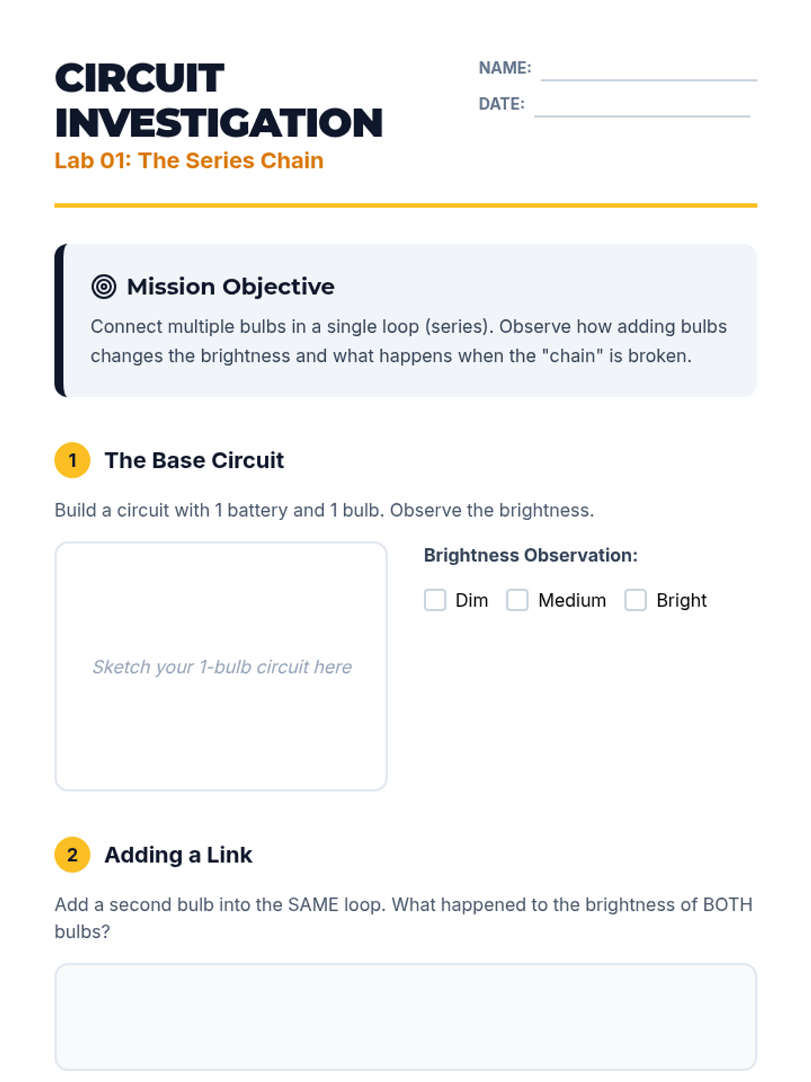Click the 1-bulb circuit sketch box
Viewport: 811px width, 1082px height.
pyautogui.click(x=221, y=666)
